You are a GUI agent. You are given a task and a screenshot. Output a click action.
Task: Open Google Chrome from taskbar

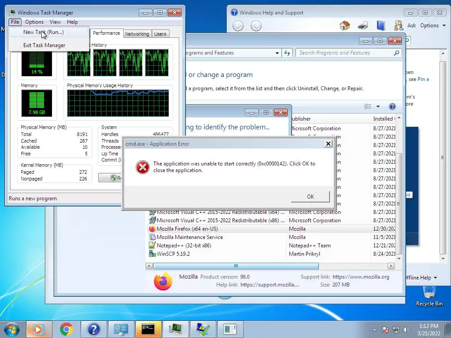click(x=67, y=329)
